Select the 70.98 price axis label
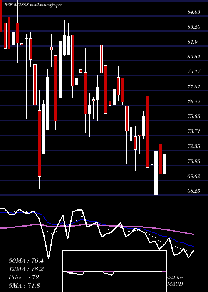The image size is (208, 292). pyautogui.click(x=194, y=161)
